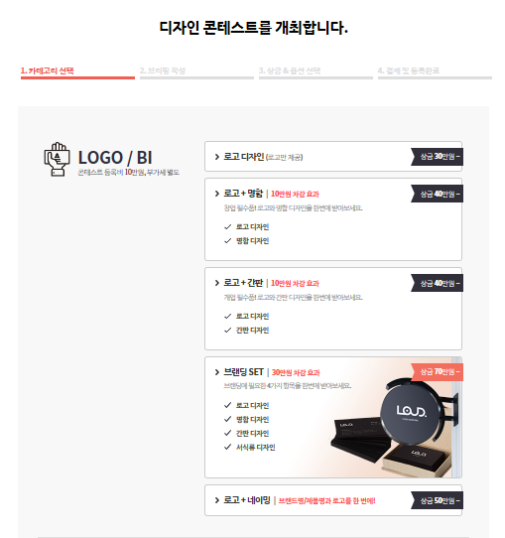Click the 로고+네이밍 title text

247,500
